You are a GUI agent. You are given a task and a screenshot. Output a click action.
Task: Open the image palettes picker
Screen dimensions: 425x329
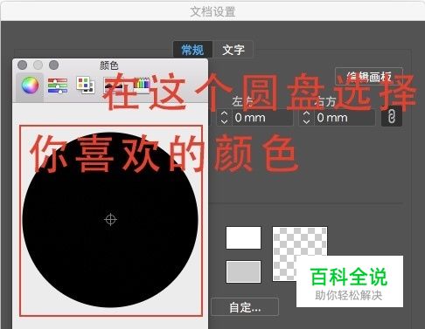pos(113,85)
